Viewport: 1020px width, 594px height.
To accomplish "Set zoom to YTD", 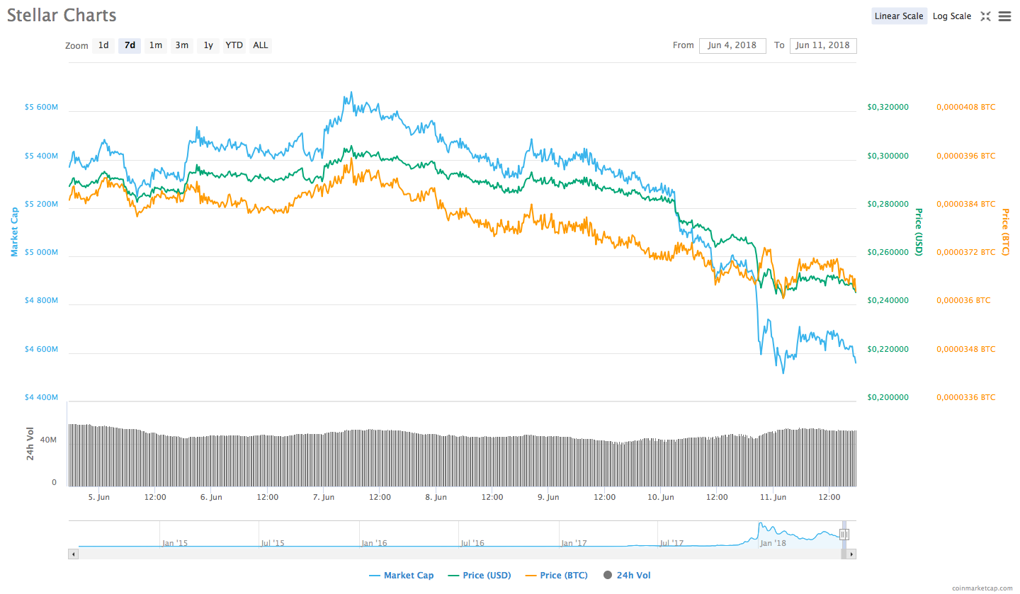I will click(x=234, y=45).
